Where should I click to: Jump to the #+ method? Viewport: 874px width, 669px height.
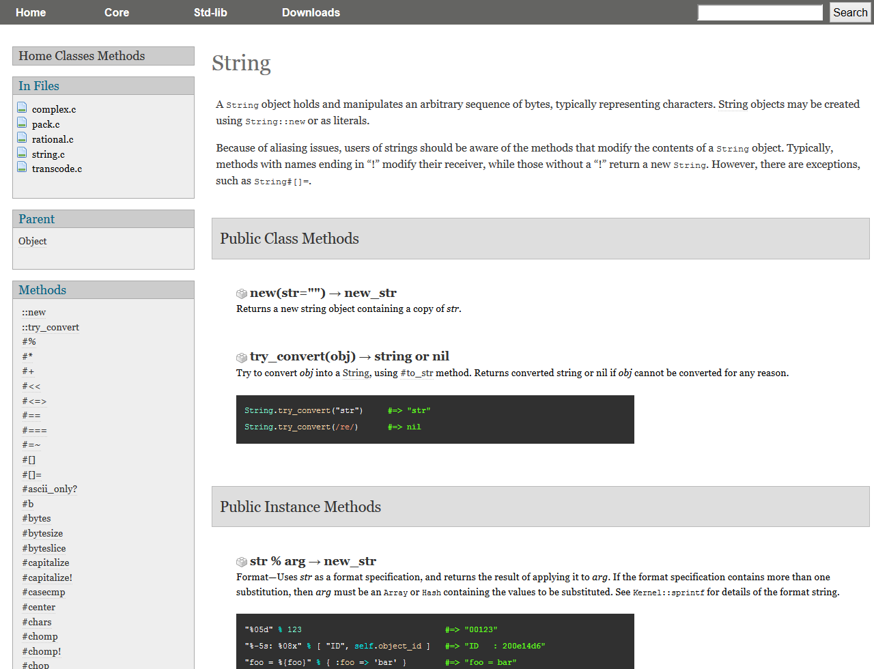(28, 371)
